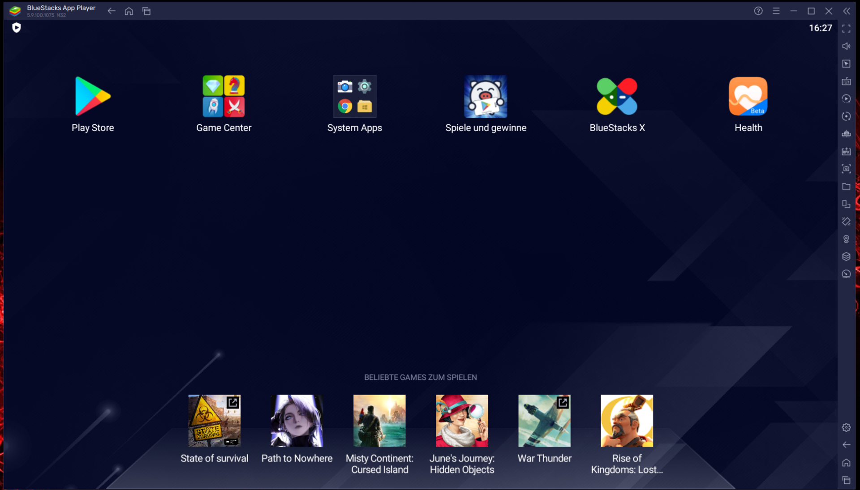Open the media folder icon
860x490 pixels.
pyautogui.click(x=846, y=186)
